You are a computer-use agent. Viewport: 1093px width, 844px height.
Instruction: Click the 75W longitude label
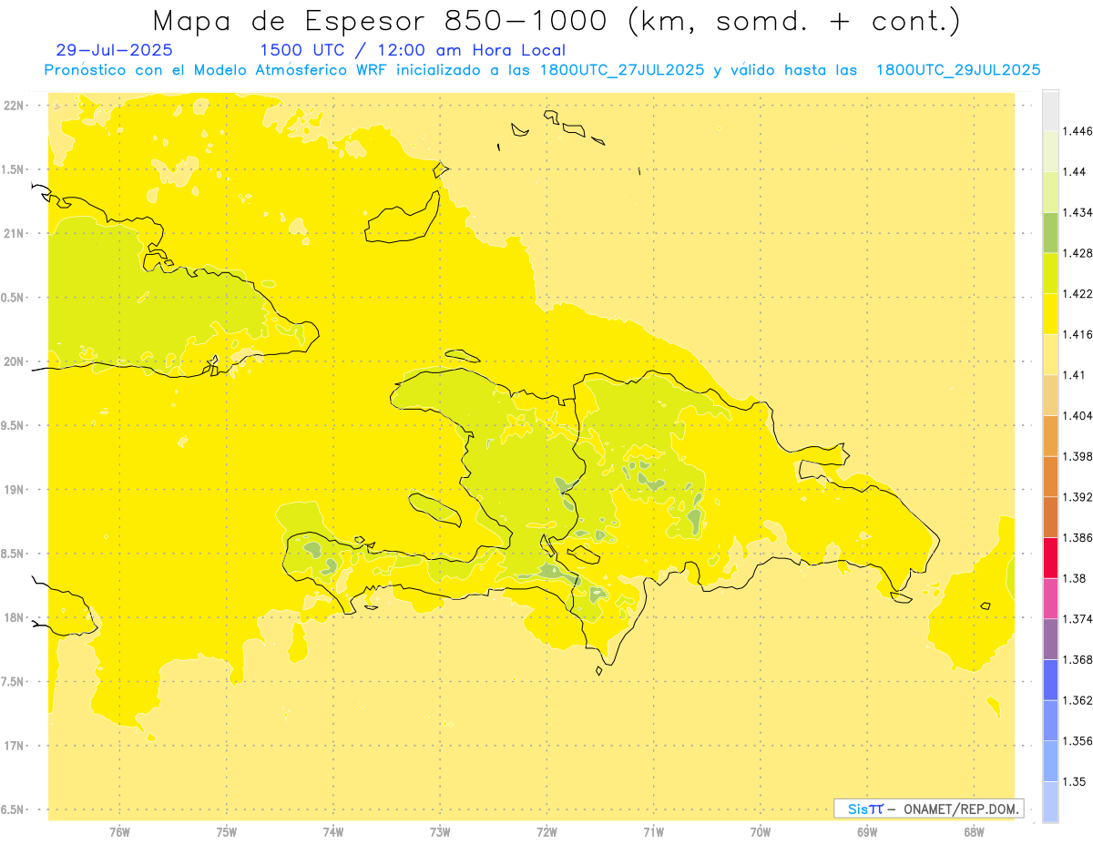pos(227,832)
